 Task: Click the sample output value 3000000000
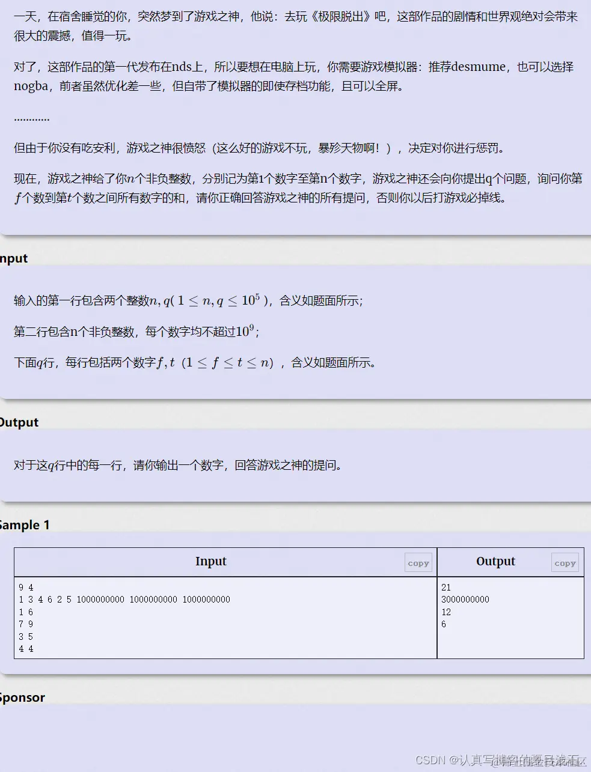pos(464,600)
